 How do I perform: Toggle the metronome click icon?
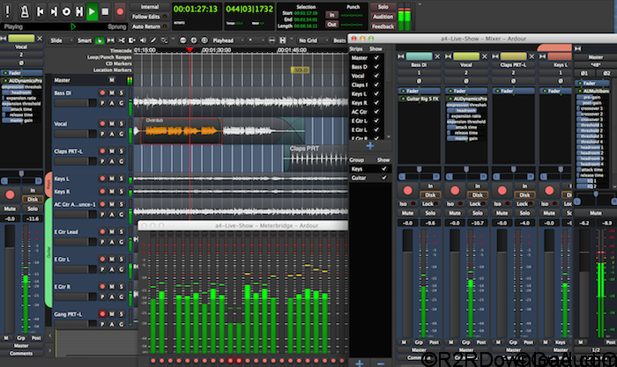pyautogui.click(x=23, y=11)
